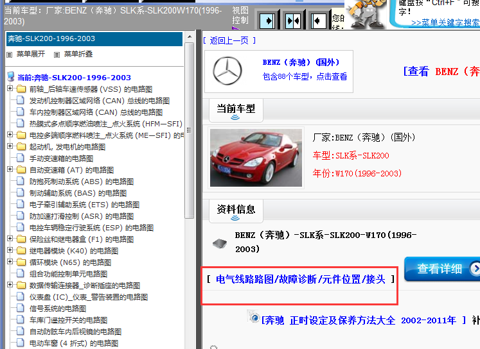Open 车内控制器区域网络 (CAN) 总线的电路图

(x=96, y=112)
